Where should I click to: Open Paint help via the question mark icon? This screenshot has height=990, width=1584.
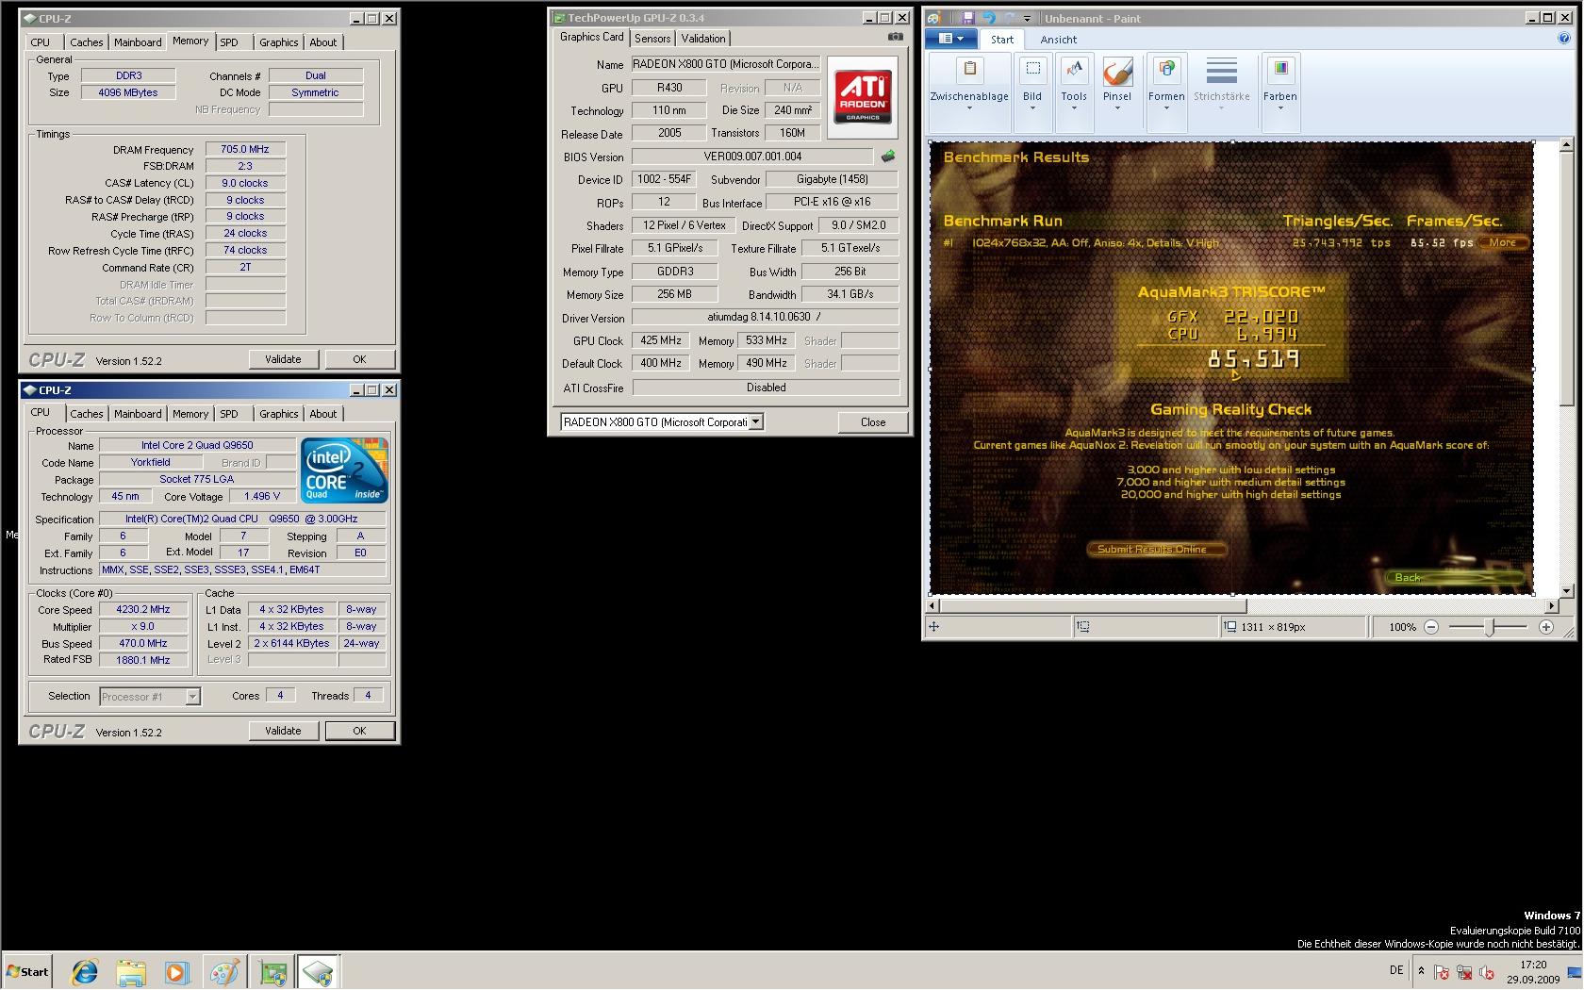1565,39
